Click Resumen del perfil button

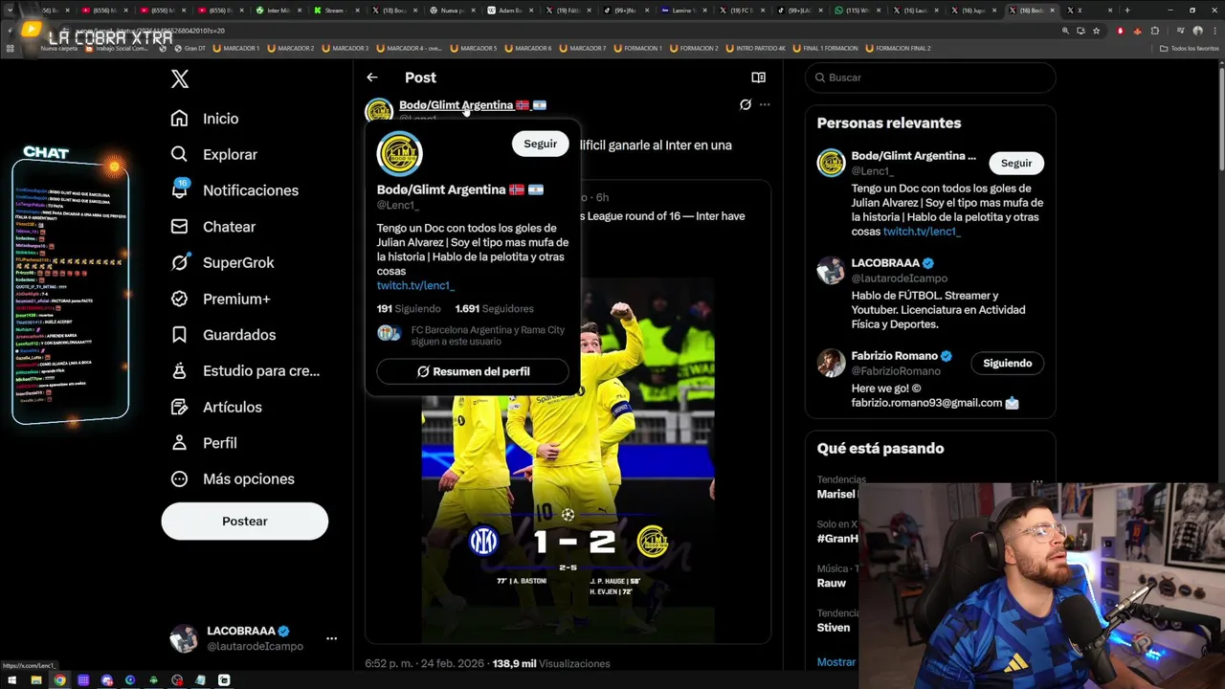473,371
